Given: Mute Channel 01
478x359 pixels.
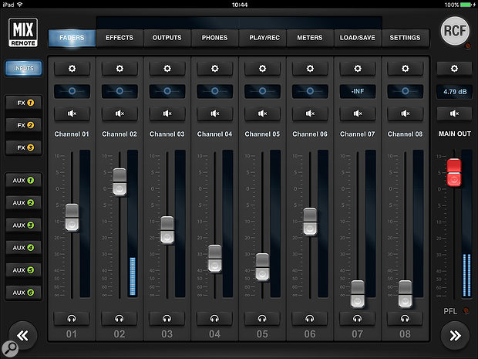Looking at the screenshot, I should (72, 113).
